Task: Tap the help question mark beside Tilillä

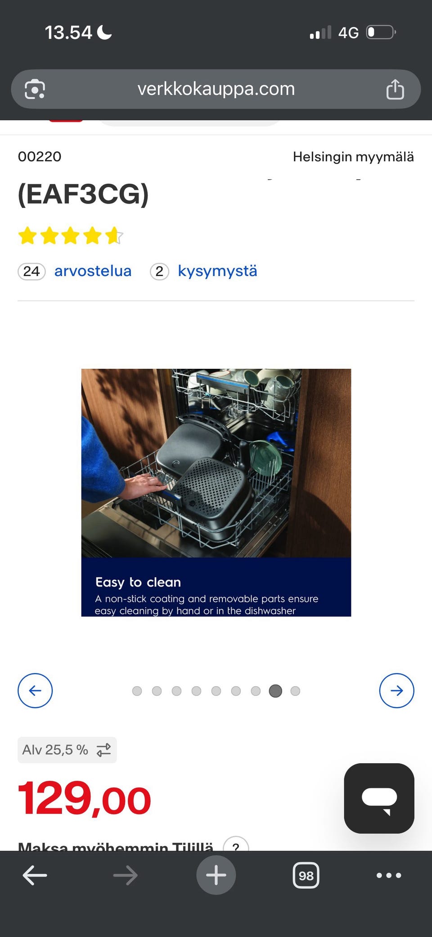Action: (236, 845)
